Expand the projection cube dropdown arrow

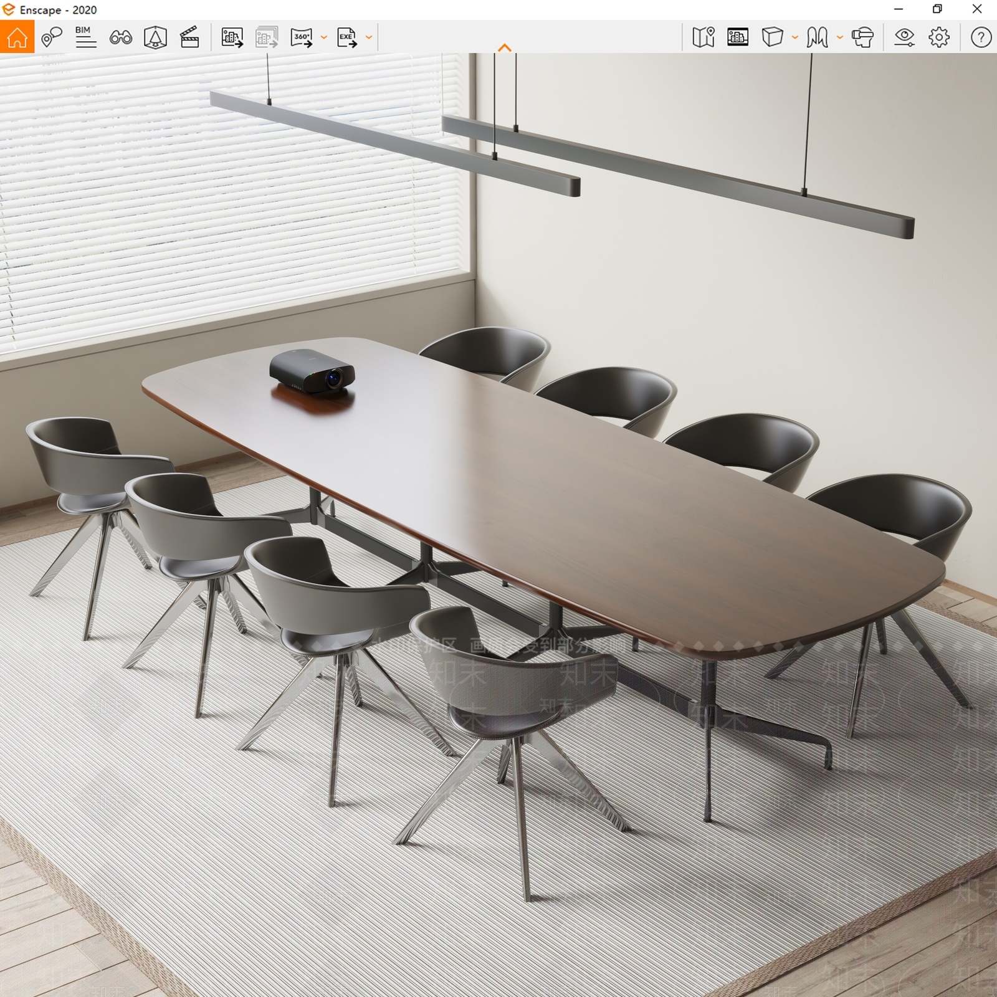pyautogui.click(x=794, y=37)
